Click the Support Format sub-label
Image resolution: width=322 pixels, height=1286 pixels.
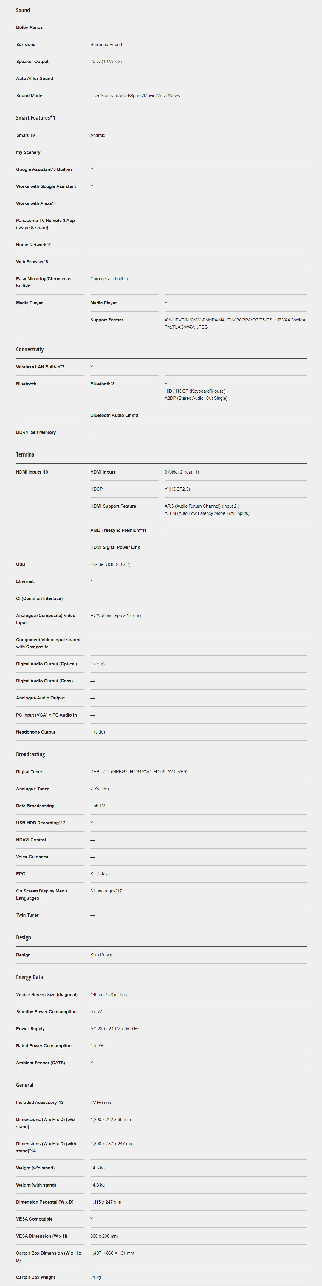[107, 320]
